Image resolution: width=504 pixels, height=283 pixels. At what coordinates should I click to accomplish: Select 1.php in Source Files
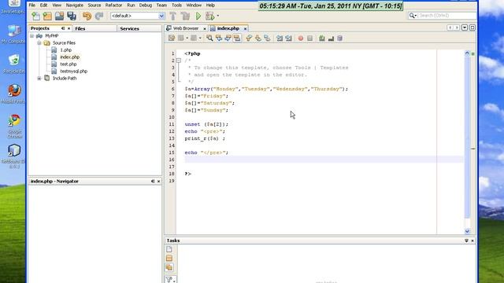point(66,50)
